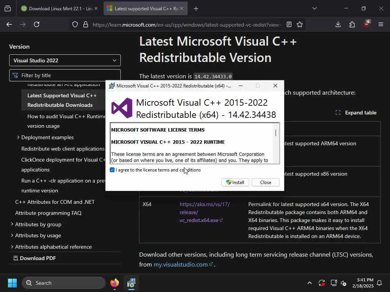Toggle reader view icon in address bar
The height and width of the screenshot is (292, 390).
[x=289, y=25]
